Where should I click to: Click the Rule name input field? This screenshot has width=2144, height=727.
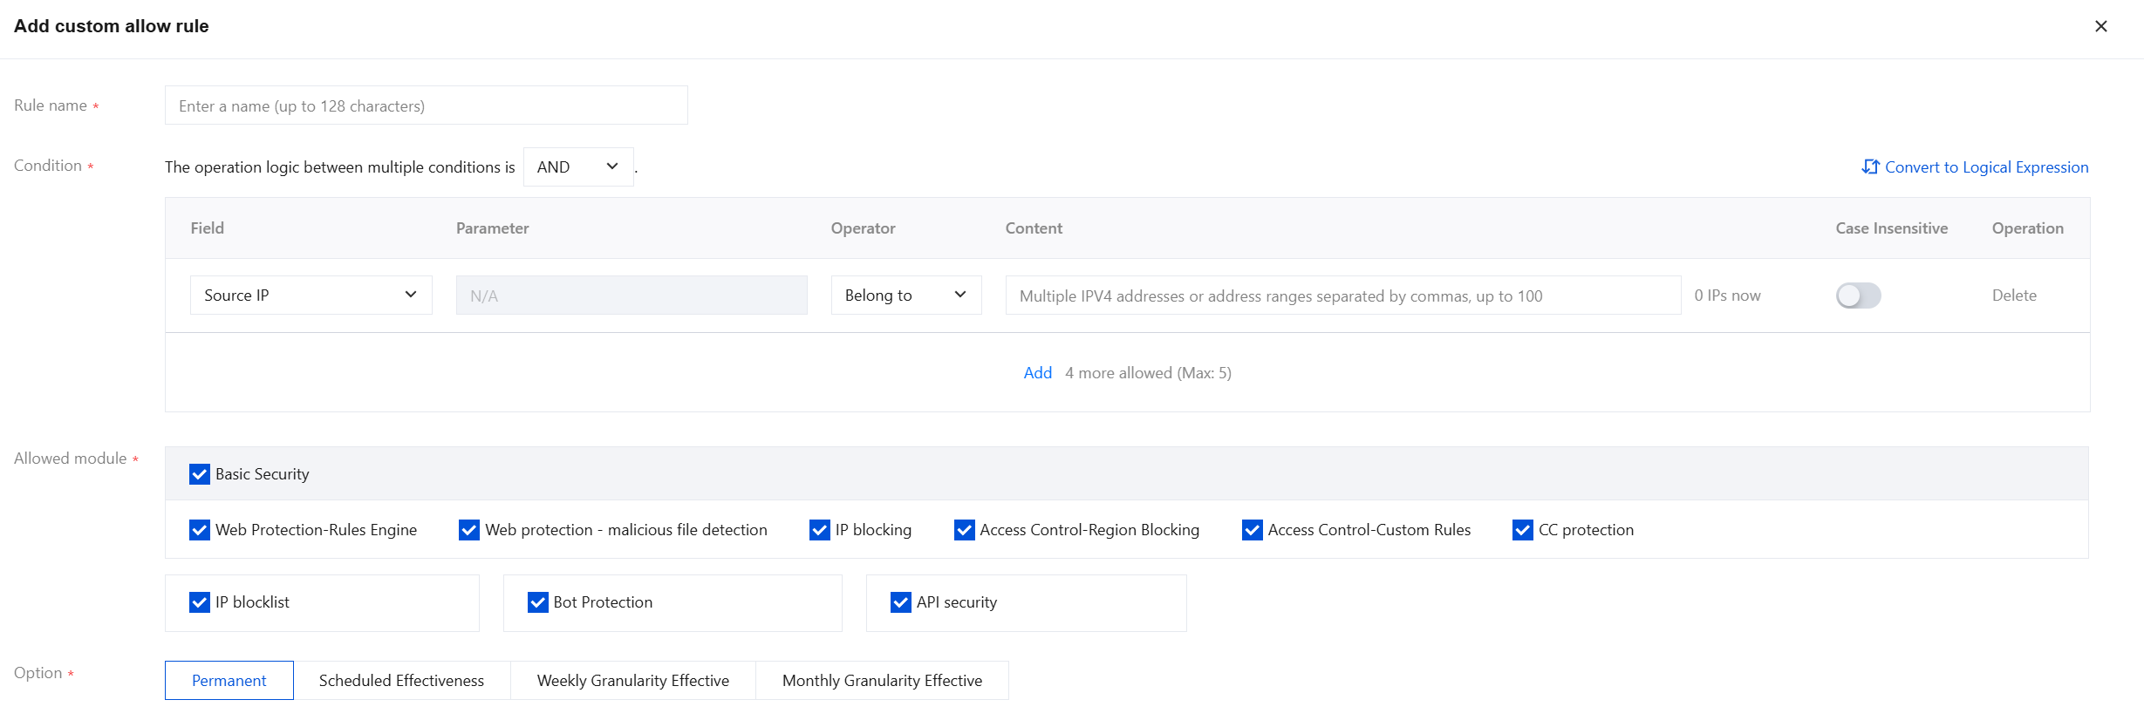click(426, 105)
